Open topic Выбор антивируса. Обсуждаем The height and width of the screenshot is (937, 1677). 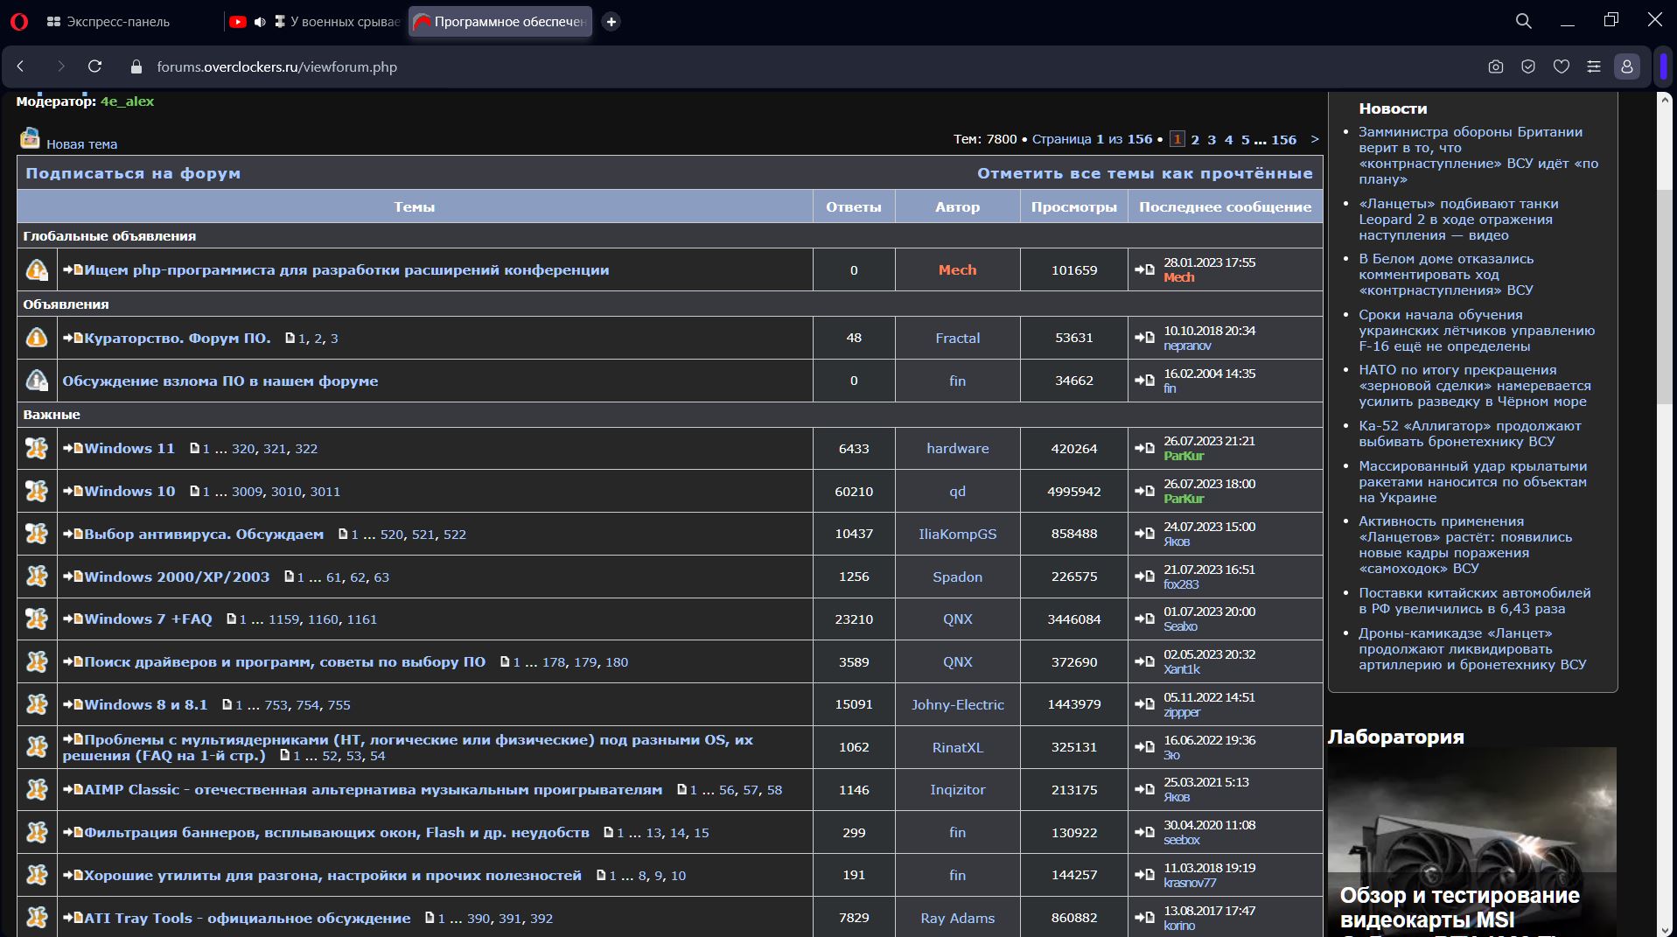click(x=204, y=535)
